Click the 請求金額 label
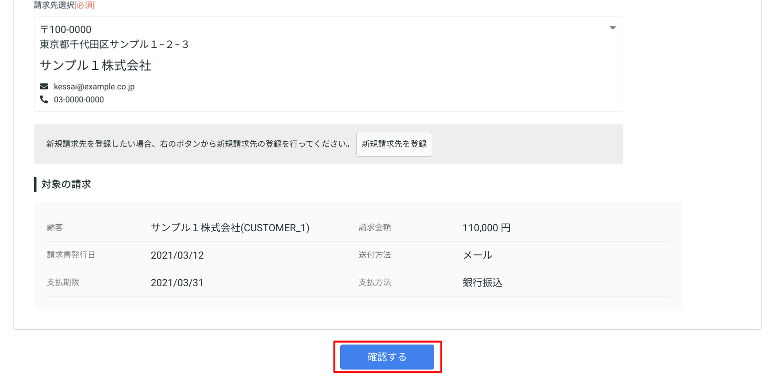This screenshot has width=774, height=389. point(375,227)
